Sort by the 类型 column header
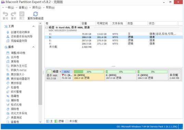Screen dimensions: 184x130 coord(137,23)
